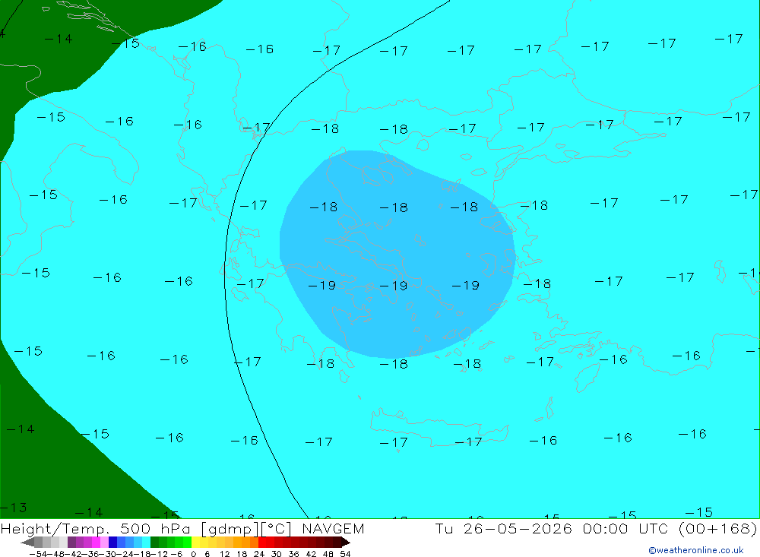760x557 pixels.
Task: Select the dark blue swatch in the color scale
Action: click(x=113, y=542)
